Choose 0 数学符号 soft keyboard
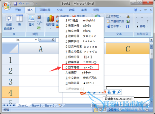Screen dimensions: 155x114 click(81, 67)
